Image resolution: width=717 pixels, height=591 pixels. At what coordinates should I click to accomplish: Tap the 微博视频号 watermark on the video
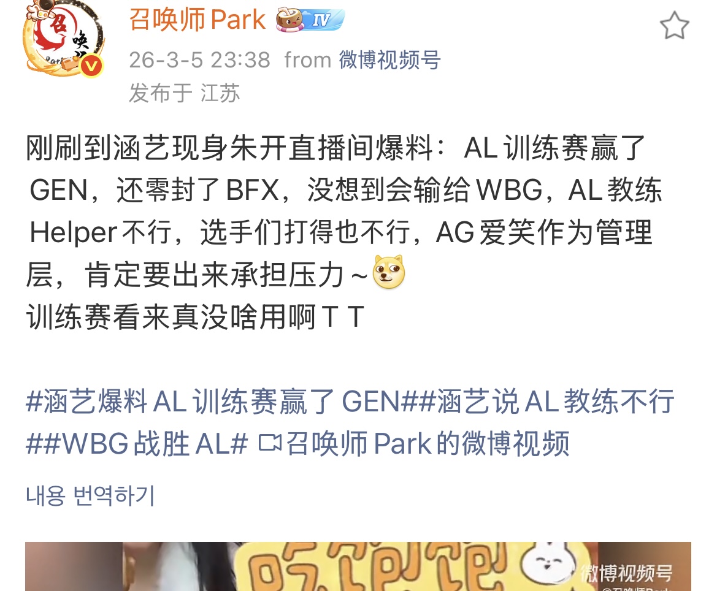[626, 573]
